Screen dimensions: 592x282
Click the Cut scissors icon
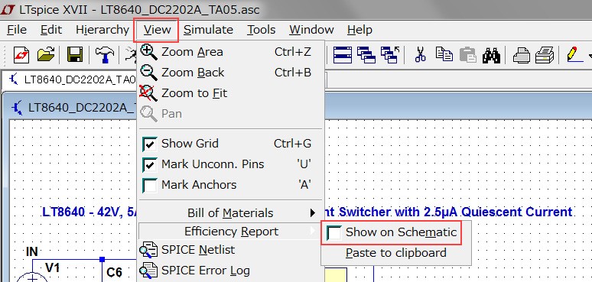coord(420,55)
